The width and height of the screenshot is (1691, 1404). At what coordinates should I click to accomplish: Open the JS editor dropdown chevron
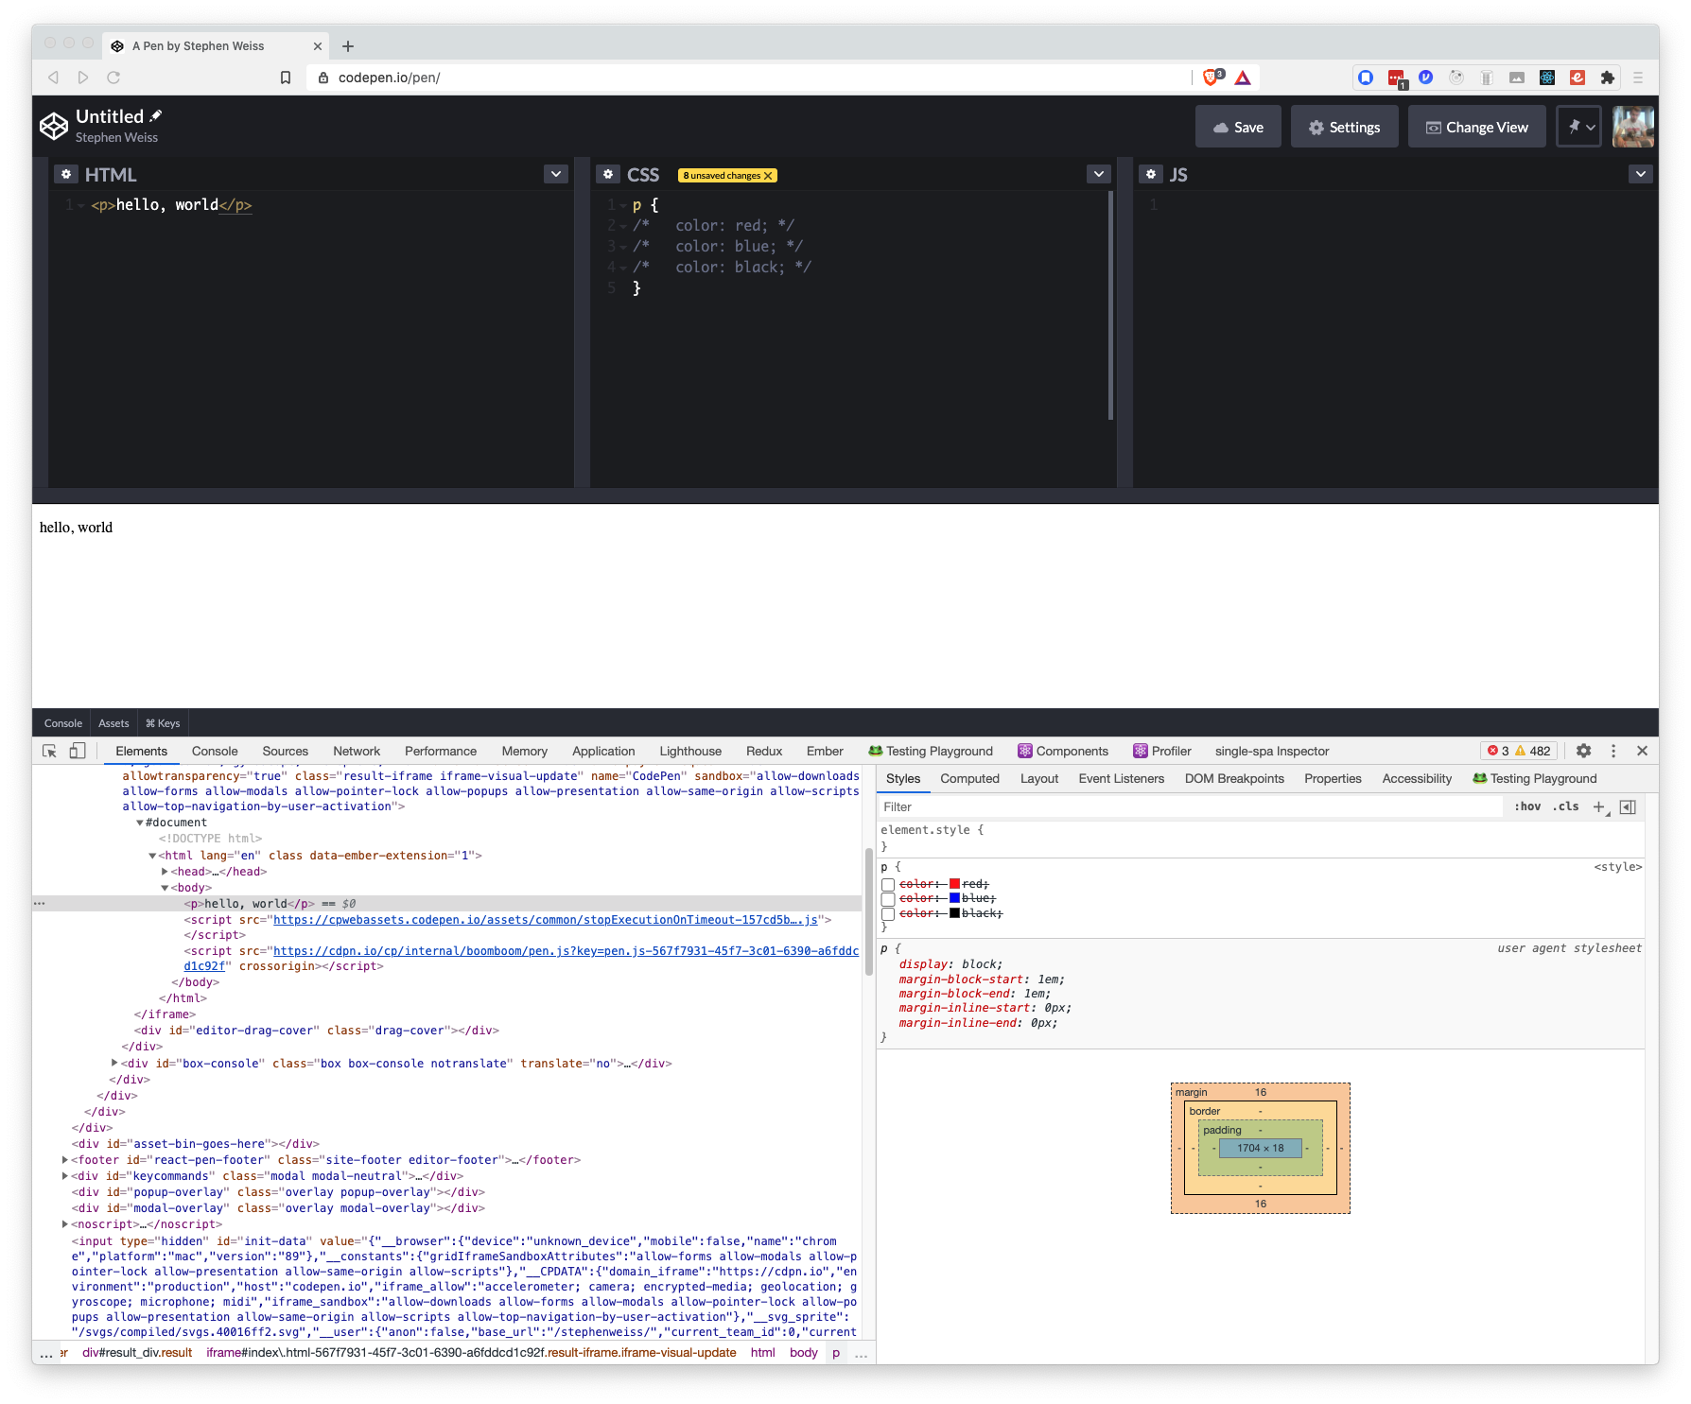point(1641,174)
